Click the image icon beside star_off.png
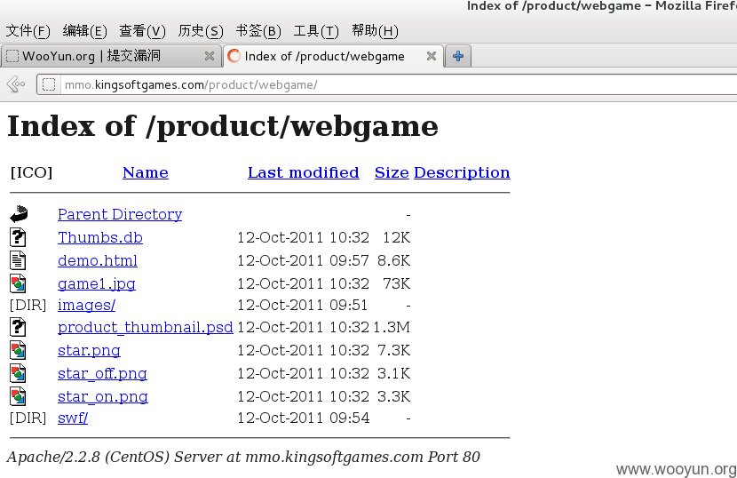Screen dimensions: 737x478 18,373
